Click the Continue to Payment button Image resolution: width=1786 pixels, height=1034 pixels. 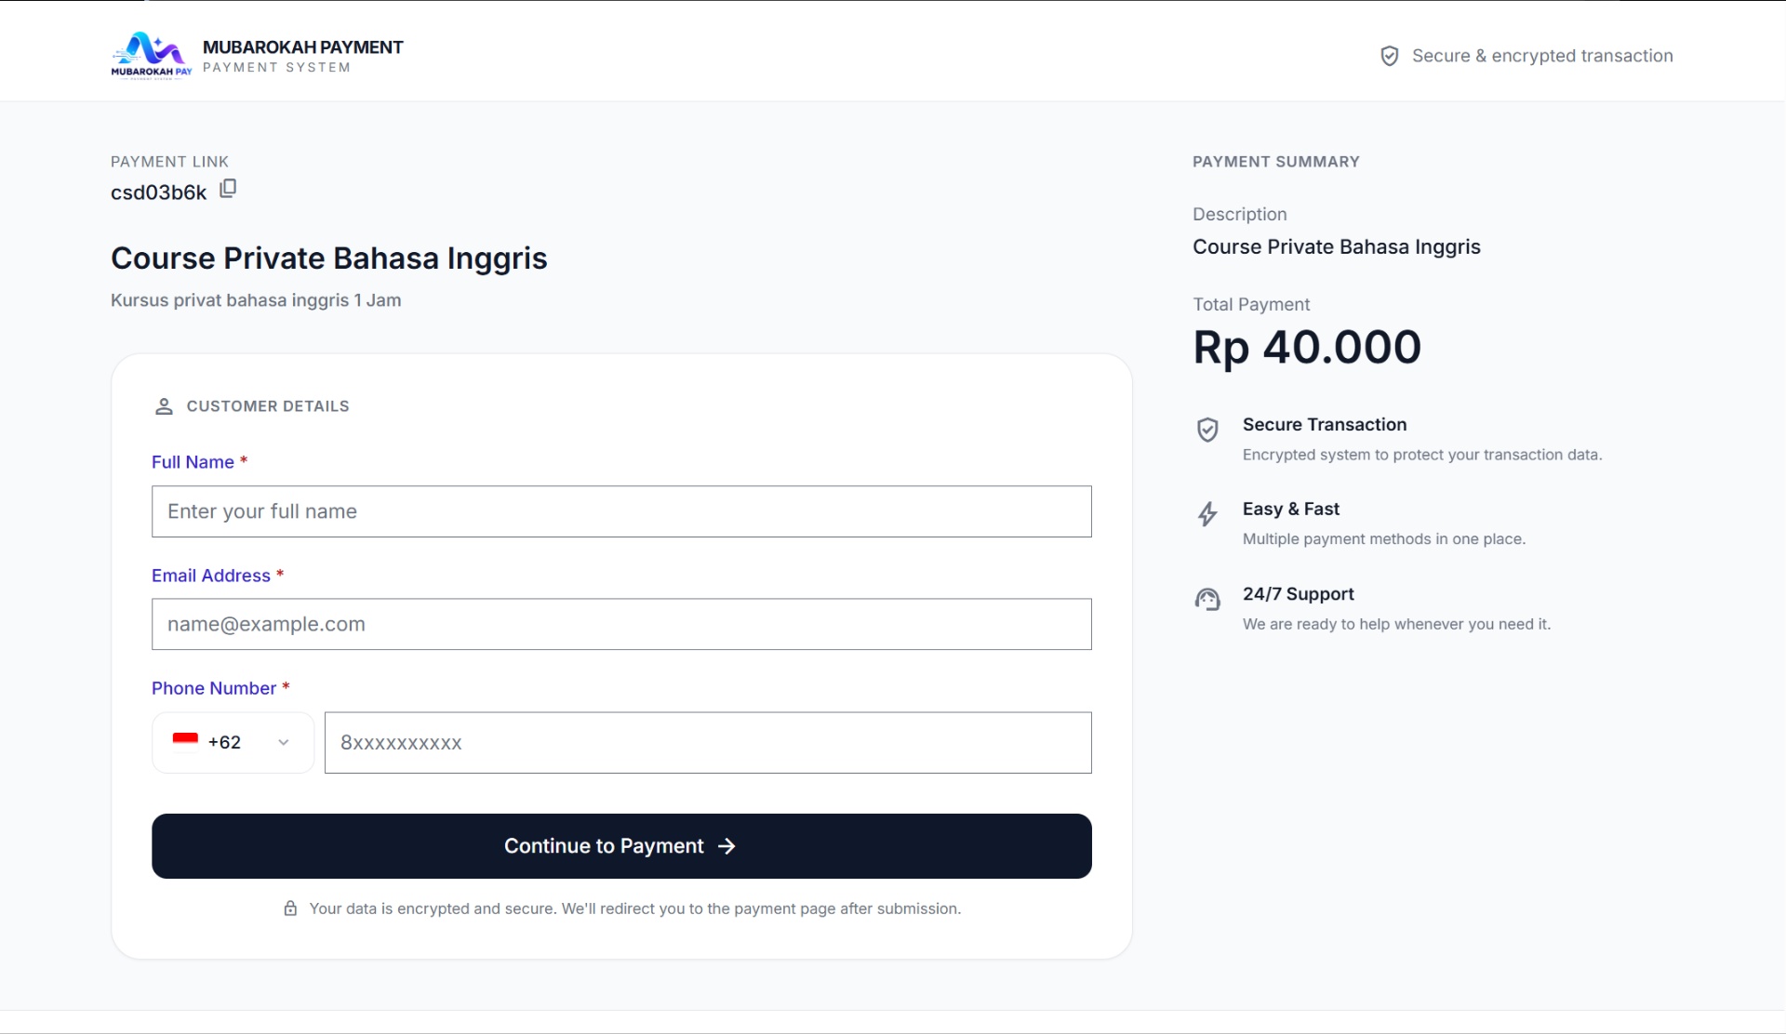(621, 846)
